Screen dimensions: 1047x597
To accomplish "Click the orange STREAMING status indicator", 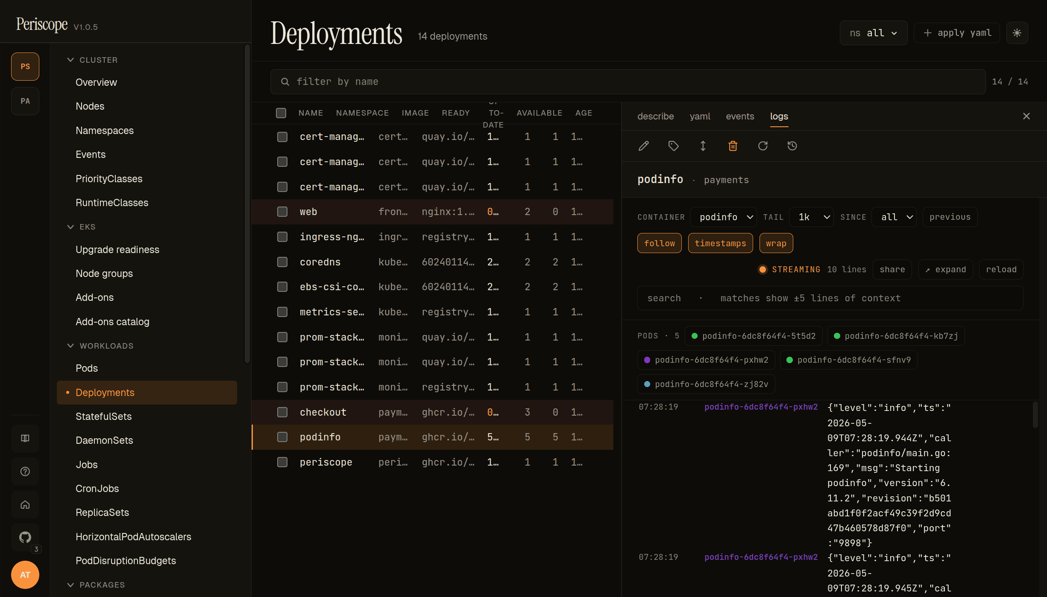I will coord(789,269).
